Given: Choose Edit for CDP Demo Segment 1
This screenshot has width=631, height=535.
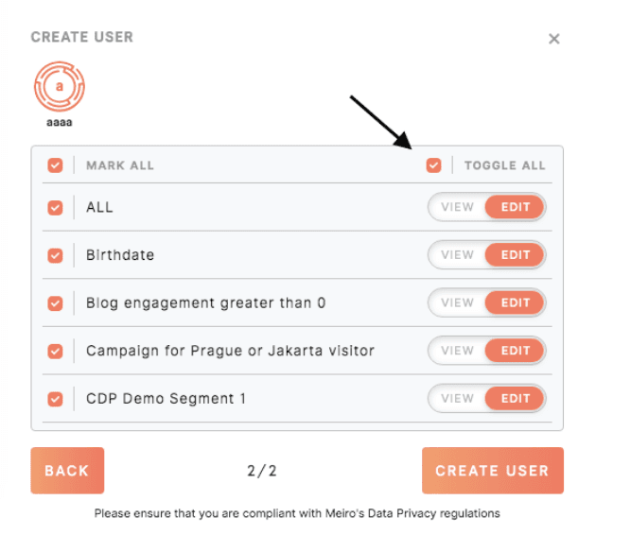Looking at the screenshot, I should 516,399.
